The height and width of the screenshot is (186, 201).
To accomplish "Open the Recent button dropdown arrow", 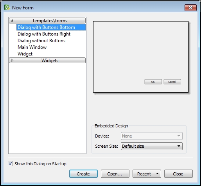I will (157, 173).
